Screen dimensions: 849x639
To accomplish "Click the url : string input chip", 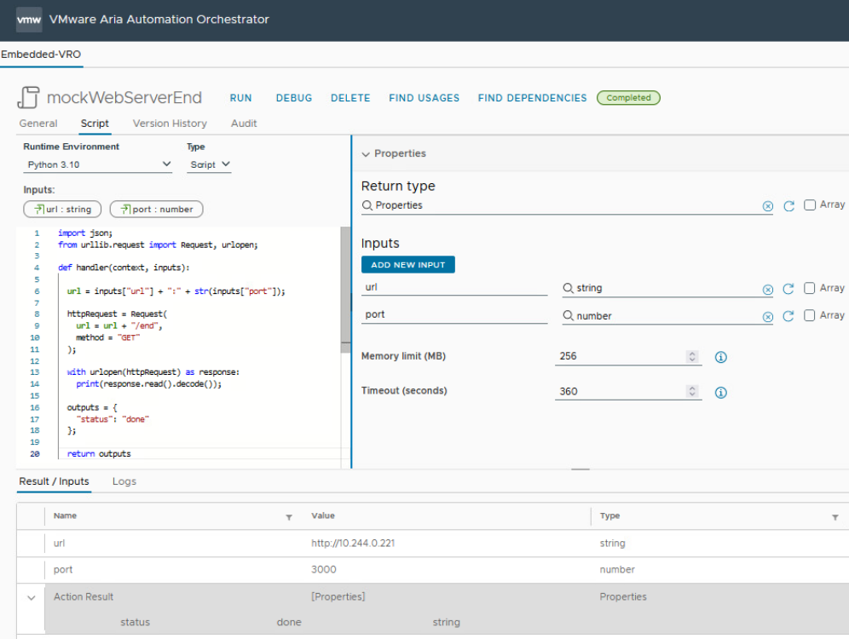I will pos(63,210).
